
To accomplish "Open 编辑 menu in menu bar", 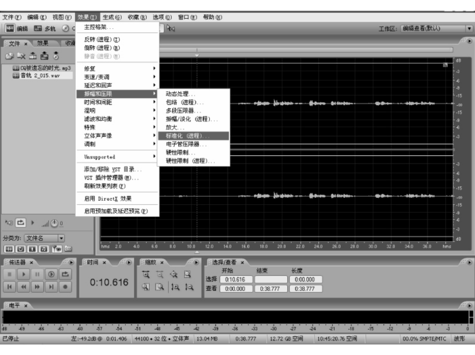I will (37, 17).
